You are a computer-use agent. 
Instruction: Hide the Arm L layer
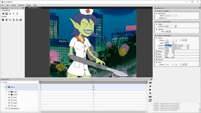(9, 100)
